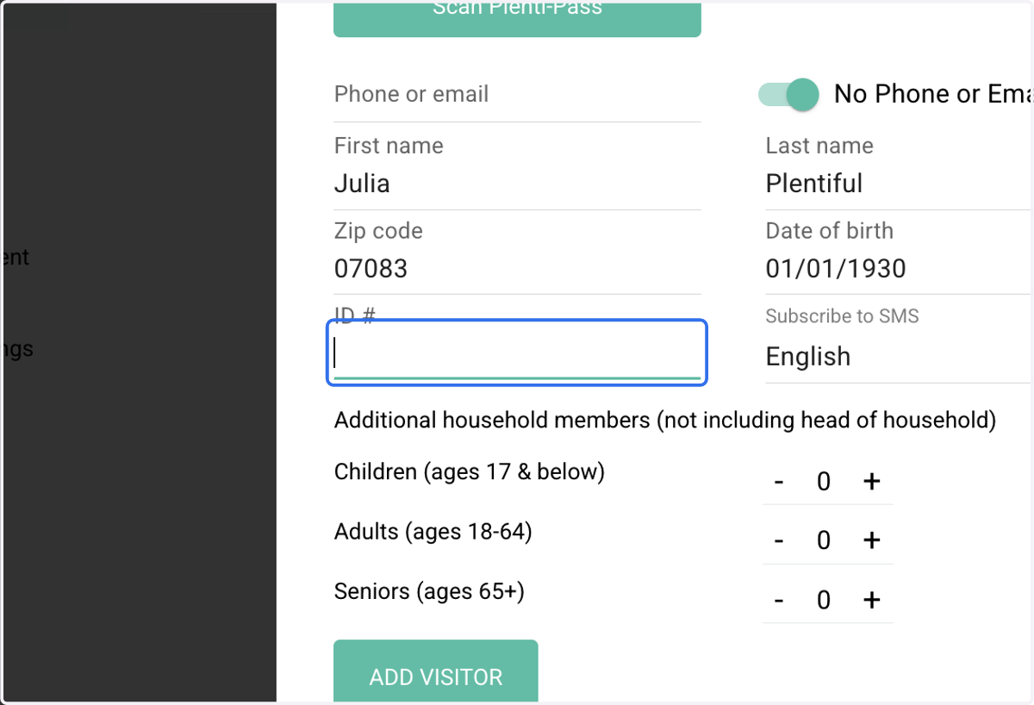Click the Children (ages 17 & below) label
Viewport: 1034px width, 705px height.
[x=470, y=472]
